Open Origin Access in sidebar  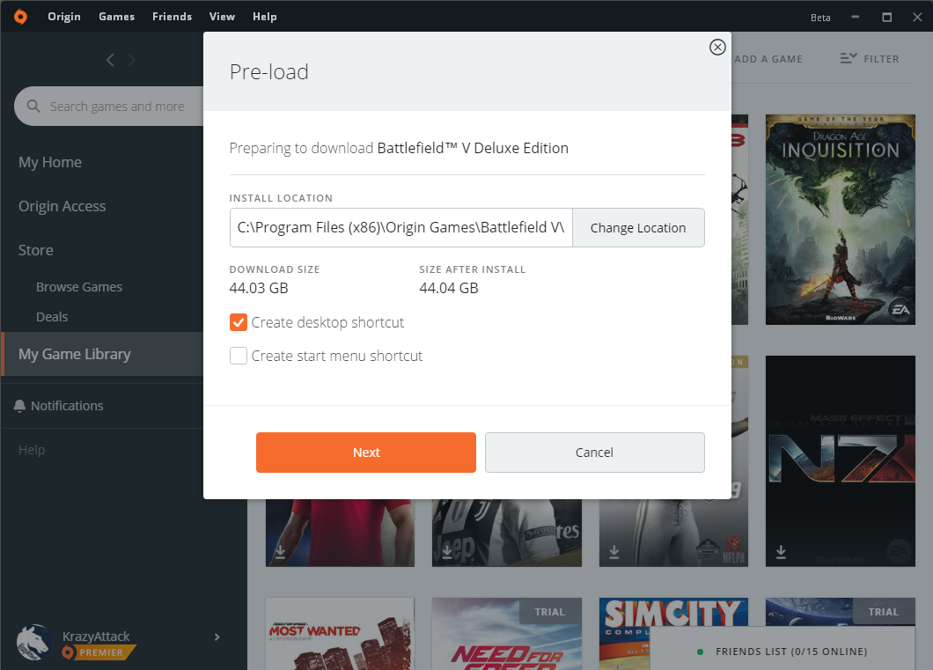tap(62, 206)
